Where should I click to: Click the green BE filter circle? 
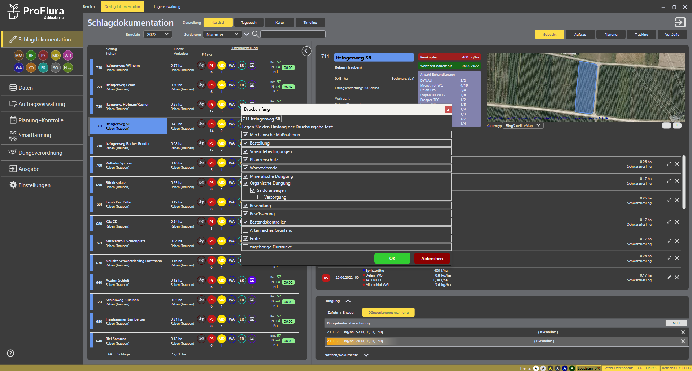point(31,56)
